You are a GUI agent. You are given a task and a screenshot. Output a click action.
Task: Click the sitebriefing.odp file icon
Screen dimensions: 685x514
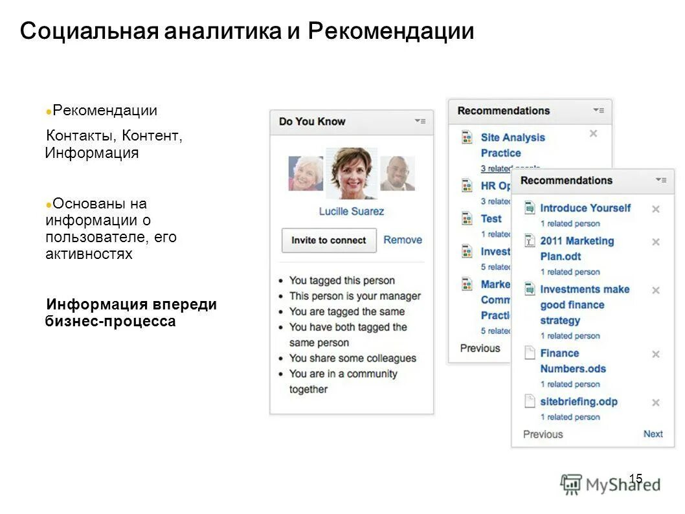point(530,401)
